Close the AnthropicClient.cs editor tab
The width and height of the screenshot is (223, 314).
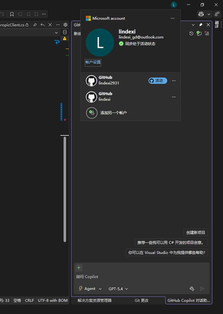pos(50,25)
